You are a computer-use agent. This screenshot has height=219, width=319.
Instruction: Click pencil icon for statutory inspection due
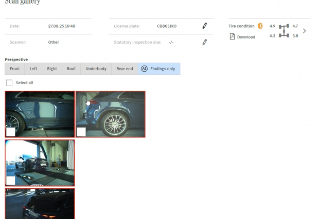pyautogui.click(x=204, y=42)
